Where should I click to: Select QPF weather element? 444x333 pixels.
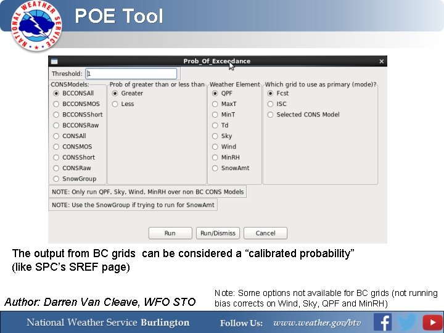tap(222, 93)
